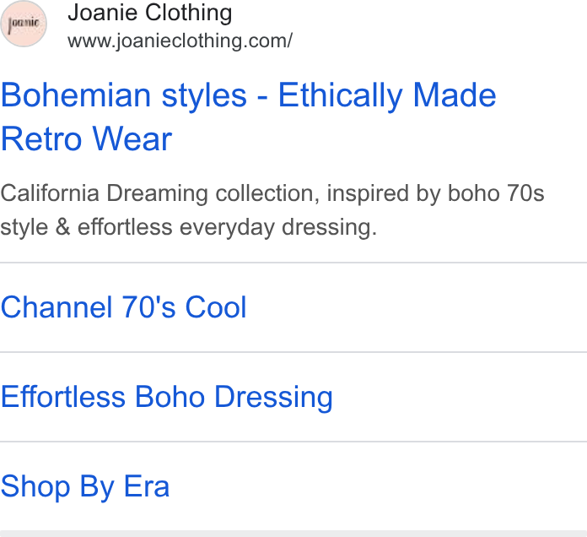The height and width of the screenshot is (537, 587).
Task: Click the www.joanieclothing.com/ URL text
Action: click(x=180, y=41)
